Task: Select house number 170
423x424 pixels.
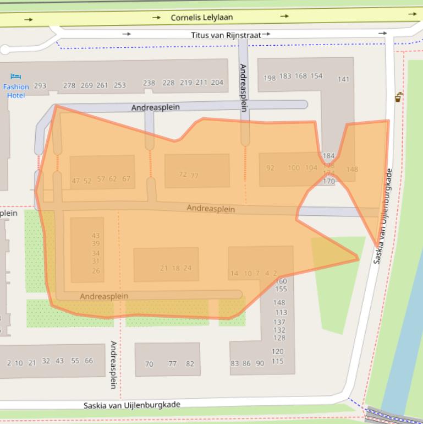Action: click(x=328, y=181)
